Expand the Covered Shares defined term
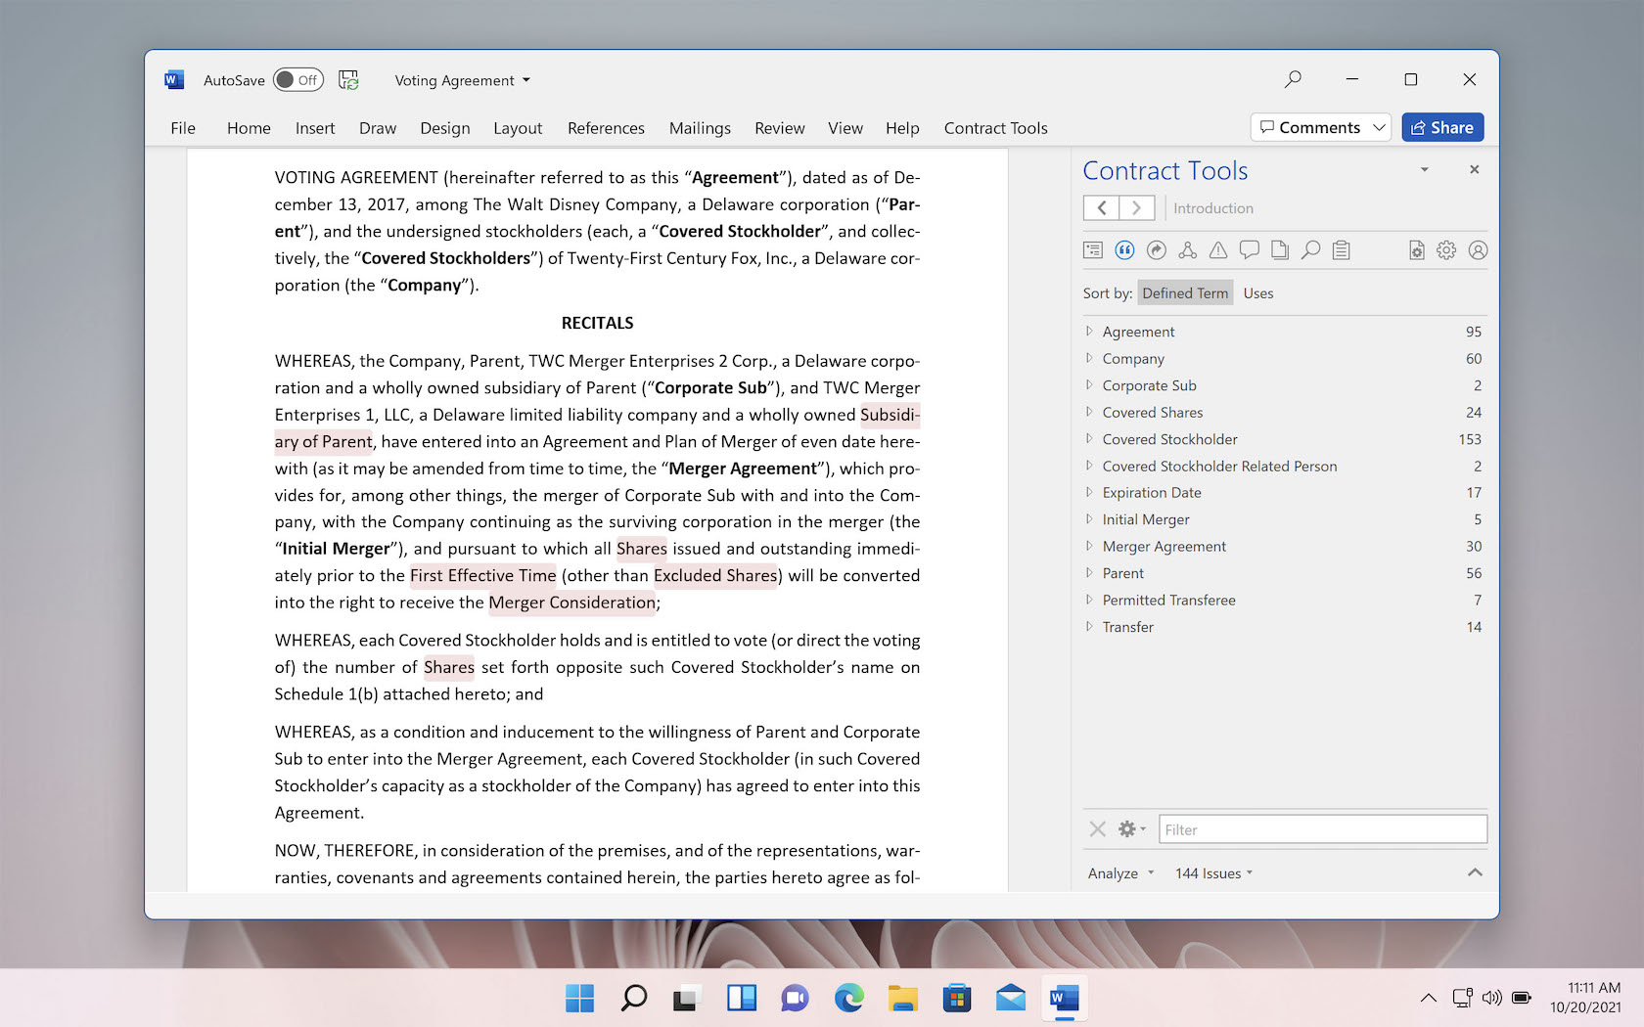Viewport: 1644px width, 1027px height. 1089,412
